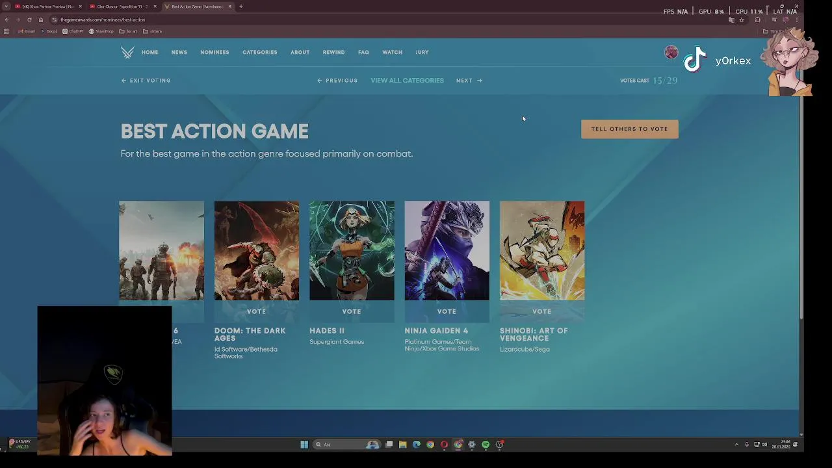Click the bookmark star icon

click(x=742, y=19)
